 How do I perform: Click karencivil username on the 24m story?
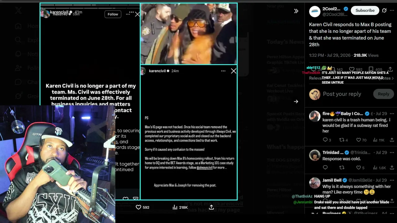(157, 71)
